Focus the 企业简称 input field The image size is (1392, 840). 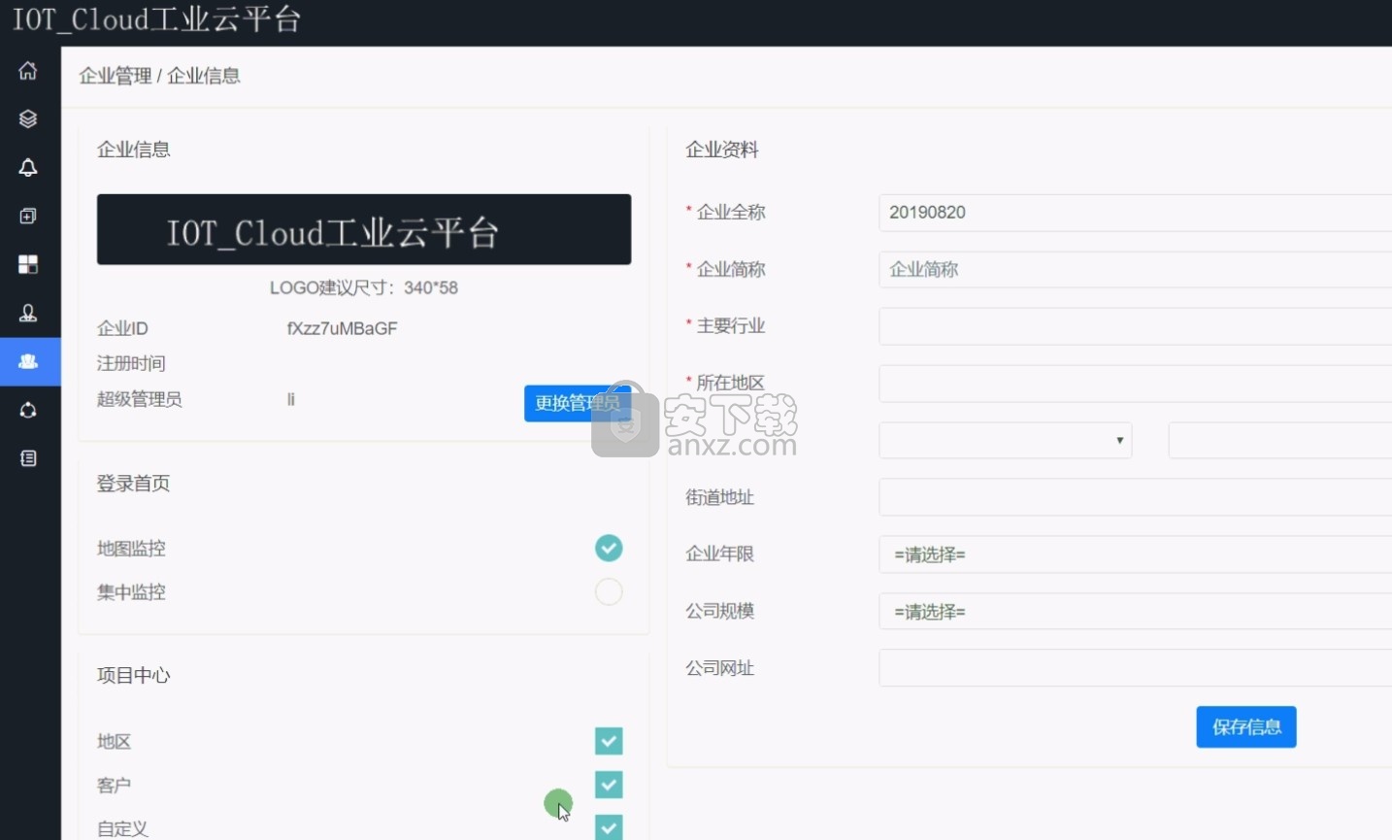click(x=1136, y=270)
